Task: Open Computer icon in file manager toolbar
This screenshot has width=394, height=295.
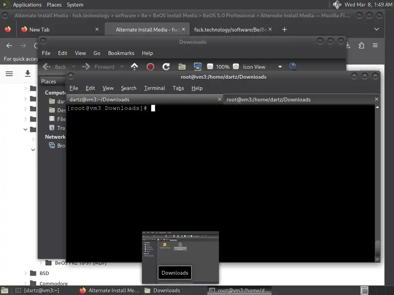Action: pyautogui.click(x=198, y=67)
